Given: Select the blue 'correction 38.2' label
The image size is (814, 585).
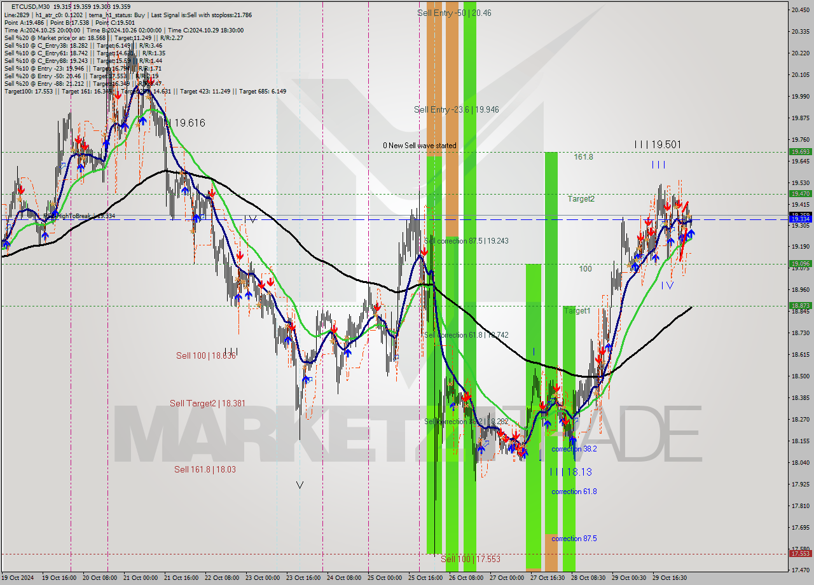Looking at the screenshot, I should point(574,449).
